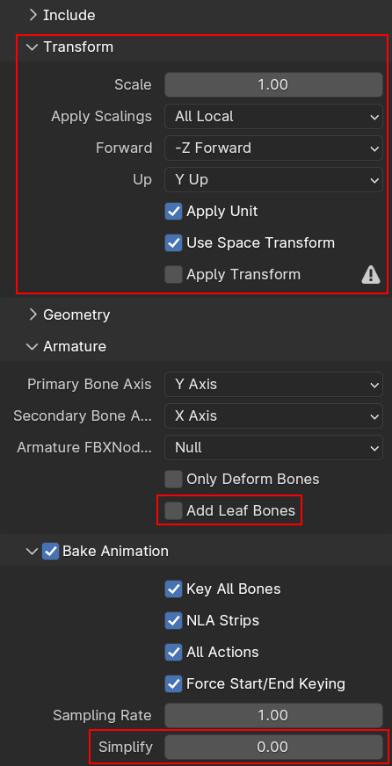
Task: Collapse the Bake Animation section chevron
Action: pyautogui.click(x=33, y=551)
